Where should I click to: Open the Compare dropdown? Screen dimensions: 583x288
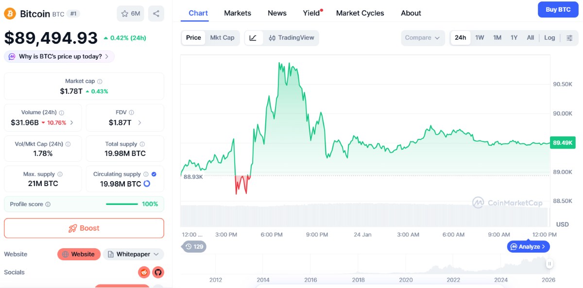[423, 38]
